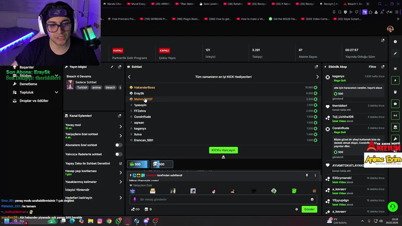
Task: Open Başarılar in left sidebar
Action: [27, 67]
